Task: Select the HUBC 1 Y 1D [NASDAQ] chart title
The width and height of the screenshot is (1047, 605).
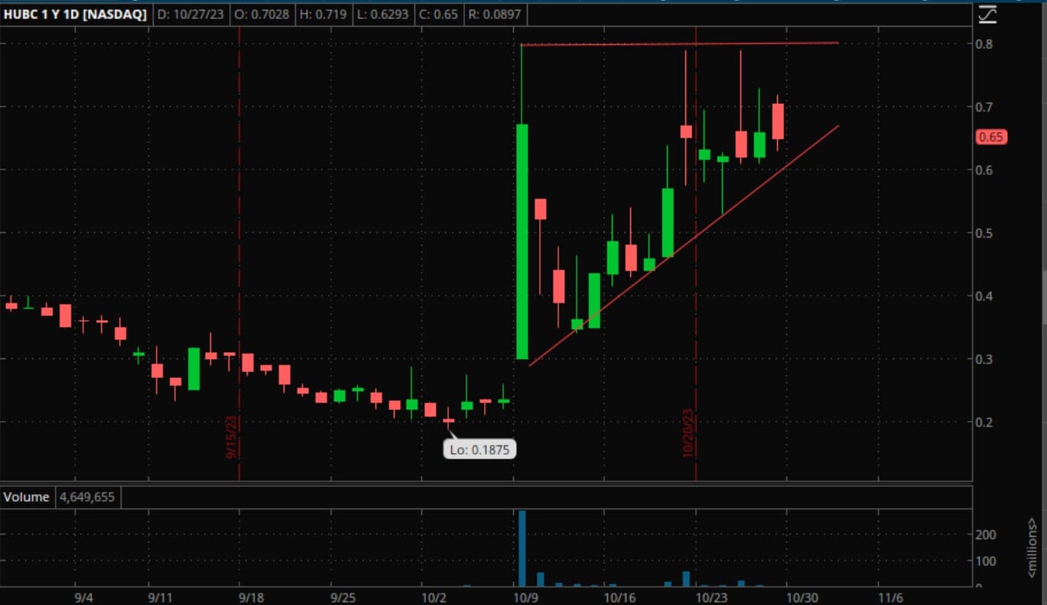Action: click(x=74, y=15)
